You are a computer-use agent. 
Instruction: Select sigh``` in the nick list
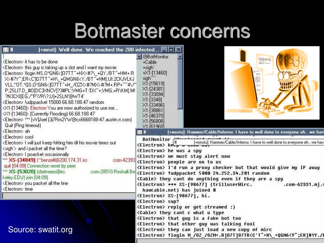(x=149, y=78)
